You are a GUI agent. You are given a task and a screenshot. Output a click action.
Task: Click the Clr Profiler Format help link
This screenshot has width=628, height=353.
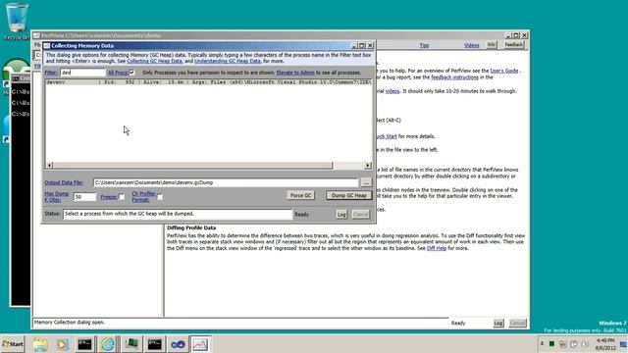(143, 196)
